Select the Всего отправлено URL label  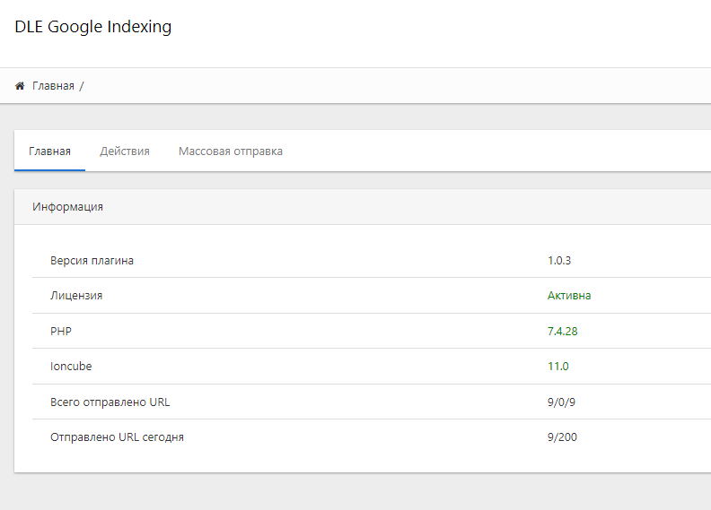[110, 402]
